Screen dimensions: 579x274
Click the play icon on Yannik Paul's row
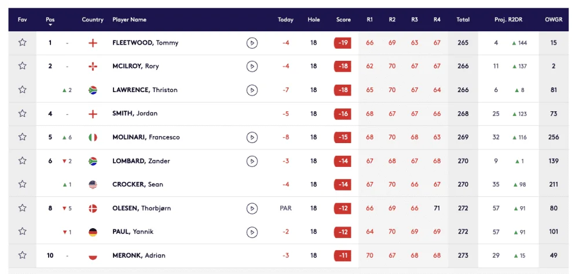[252, 232]
